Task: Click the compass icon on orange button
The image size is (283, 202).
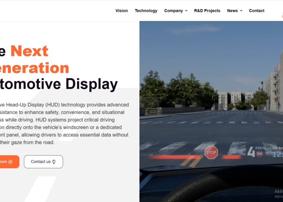Action: point(10,162)
